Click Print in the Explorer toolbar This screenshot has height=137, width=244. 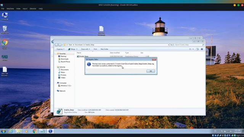coord(95,49)
